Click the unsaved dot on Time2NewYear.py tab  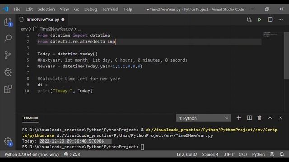click(63, 19)
